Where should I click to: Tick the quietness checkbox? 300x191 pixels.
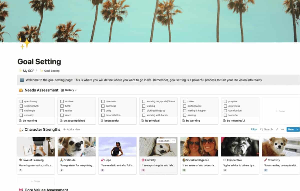coord(103,102)
